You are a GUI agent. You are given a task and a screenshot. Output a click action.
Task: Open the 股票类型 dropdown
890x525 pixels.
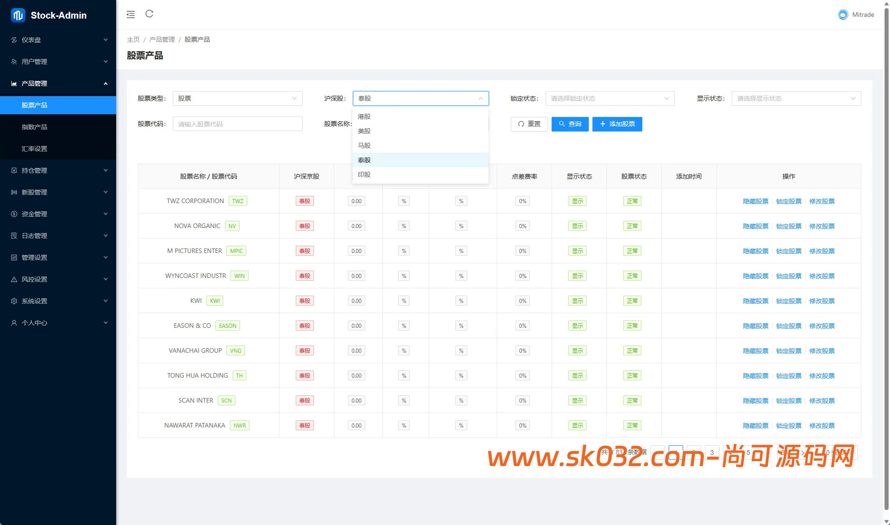[237, 98]
